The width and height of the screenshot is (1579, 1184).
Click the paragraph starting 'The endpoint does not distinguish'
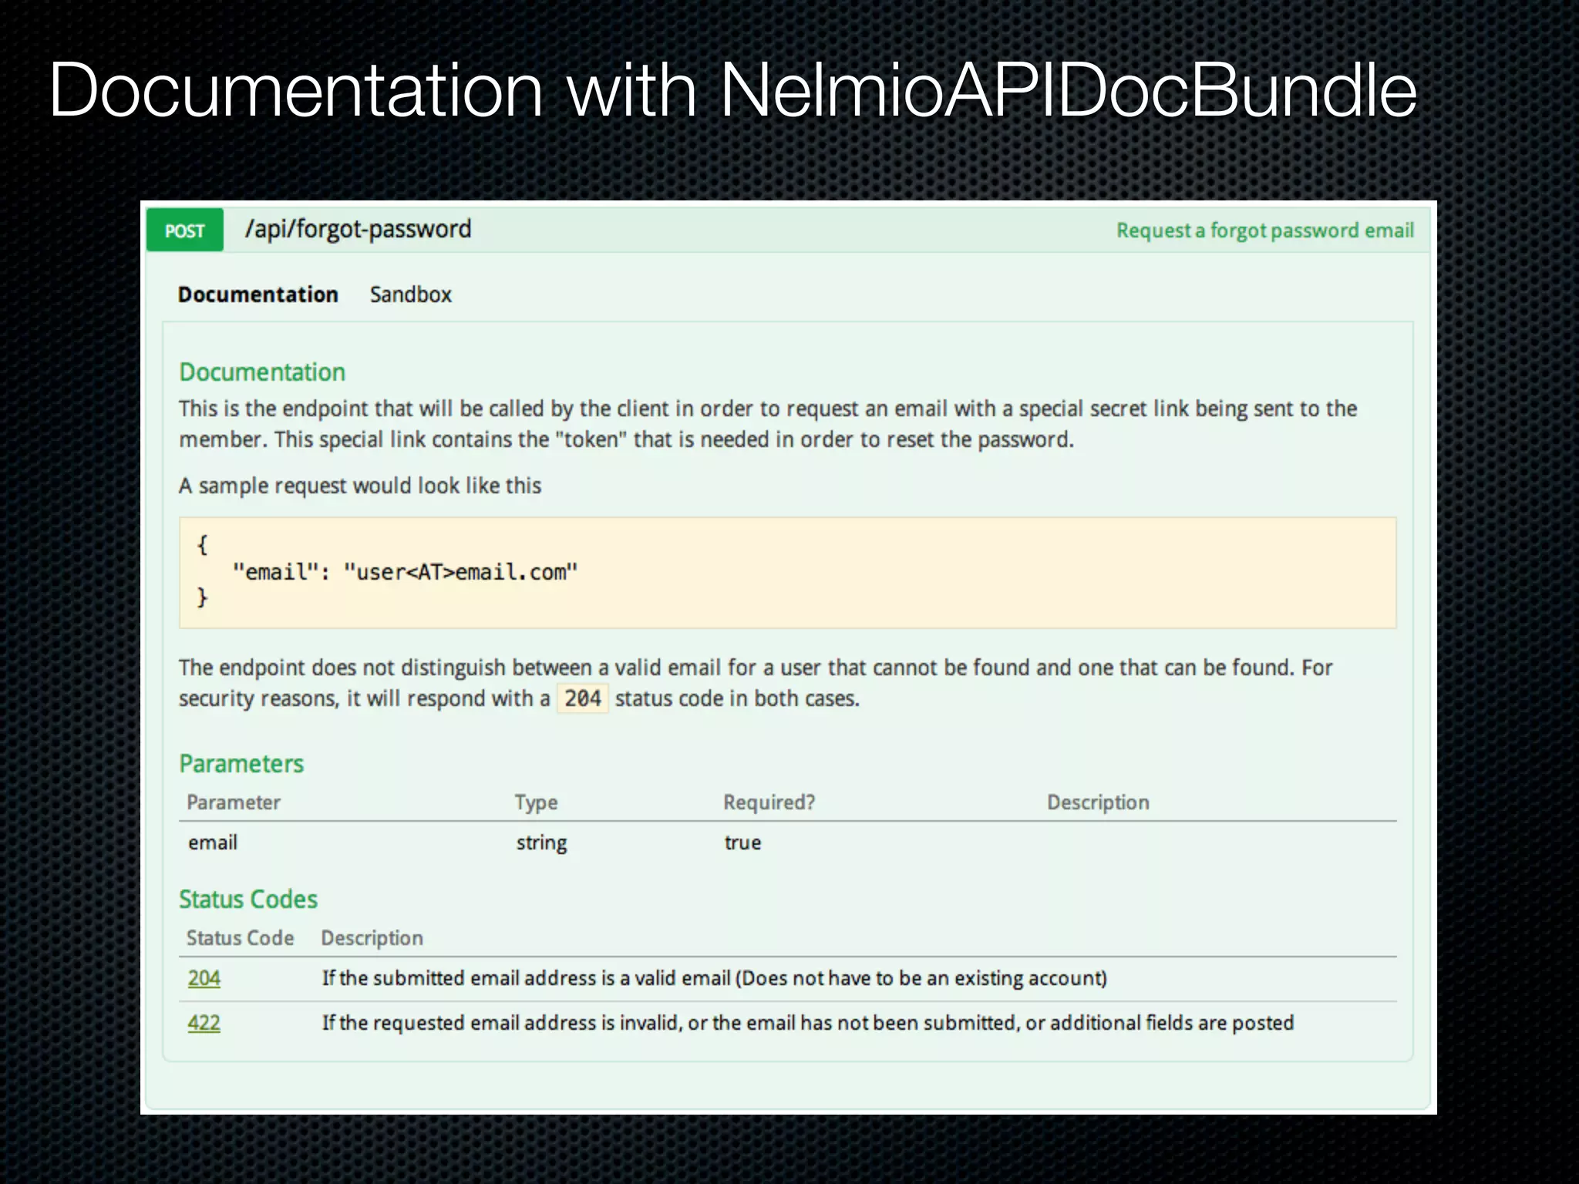pyautogui.click(x=756, y=683)
